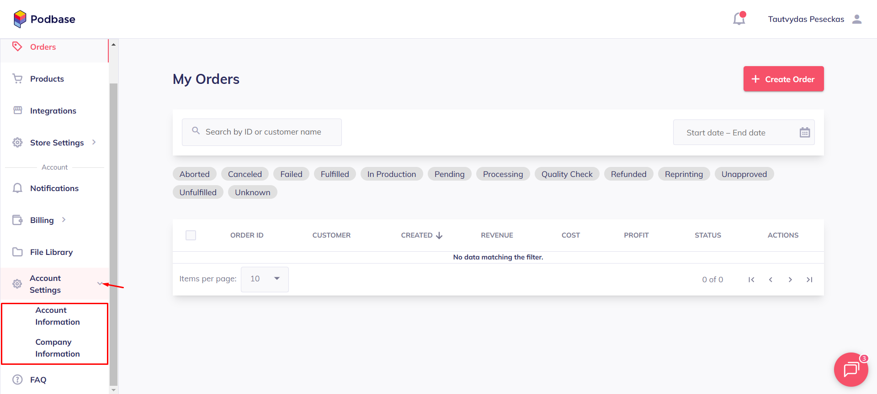Click the notification bell icon in header
Image resolution: width=877 pixels, height=394 pixels.
point(739,19)
